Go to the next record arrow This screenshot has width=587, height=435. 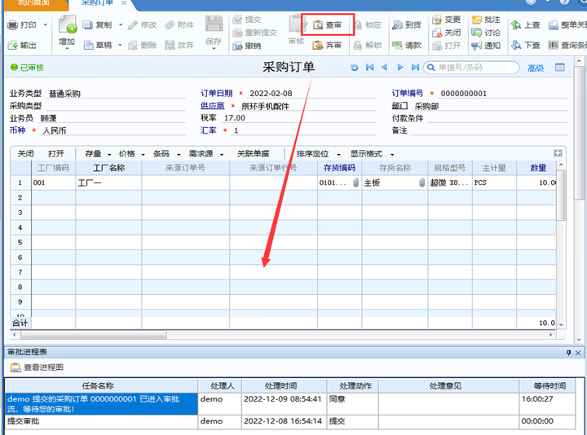tap(400, 68)
